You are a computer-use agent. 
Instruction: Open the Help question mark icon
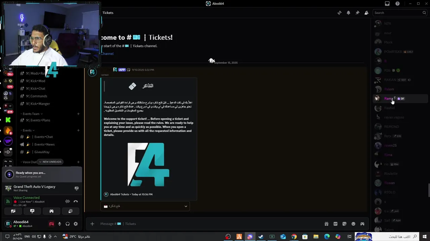[x=397, y=4]
